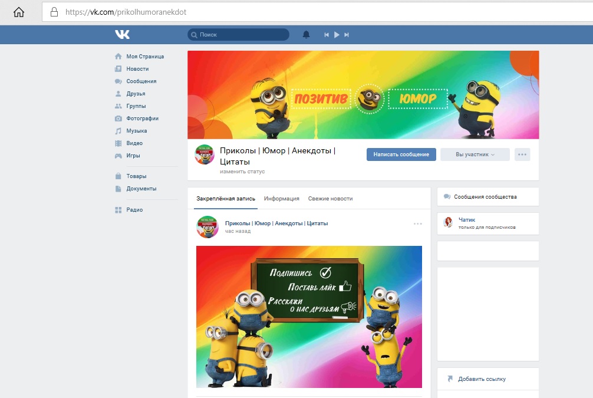Open Фотографии sidebar link
The height and width of the screenshot is (398, 593).
coord(143,119)
